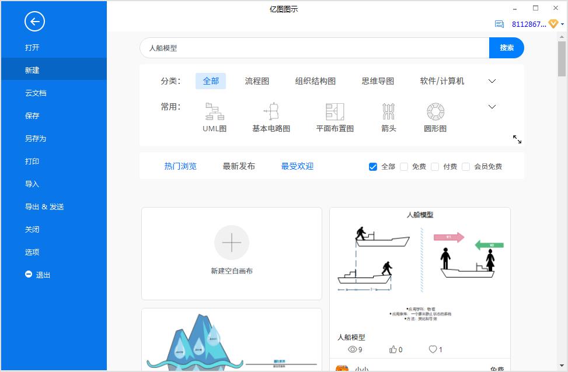The height and width of the screenshot is (372, 568).
Task: Expand the 常用 templates row chevron
Action: 492,107
